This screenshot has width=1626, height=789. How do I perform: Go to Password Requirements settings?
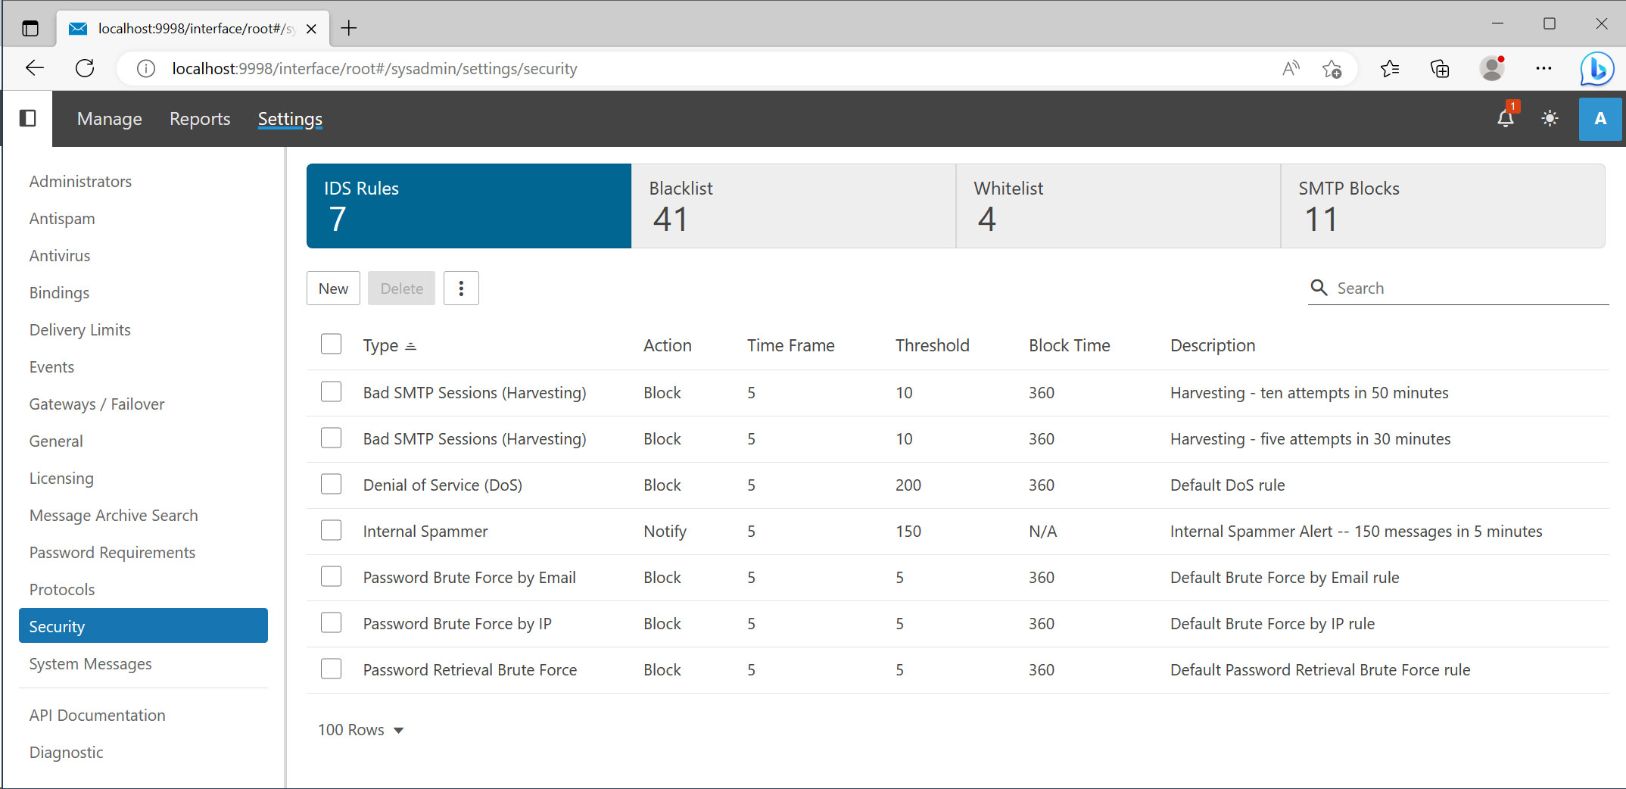coord(112,553)
